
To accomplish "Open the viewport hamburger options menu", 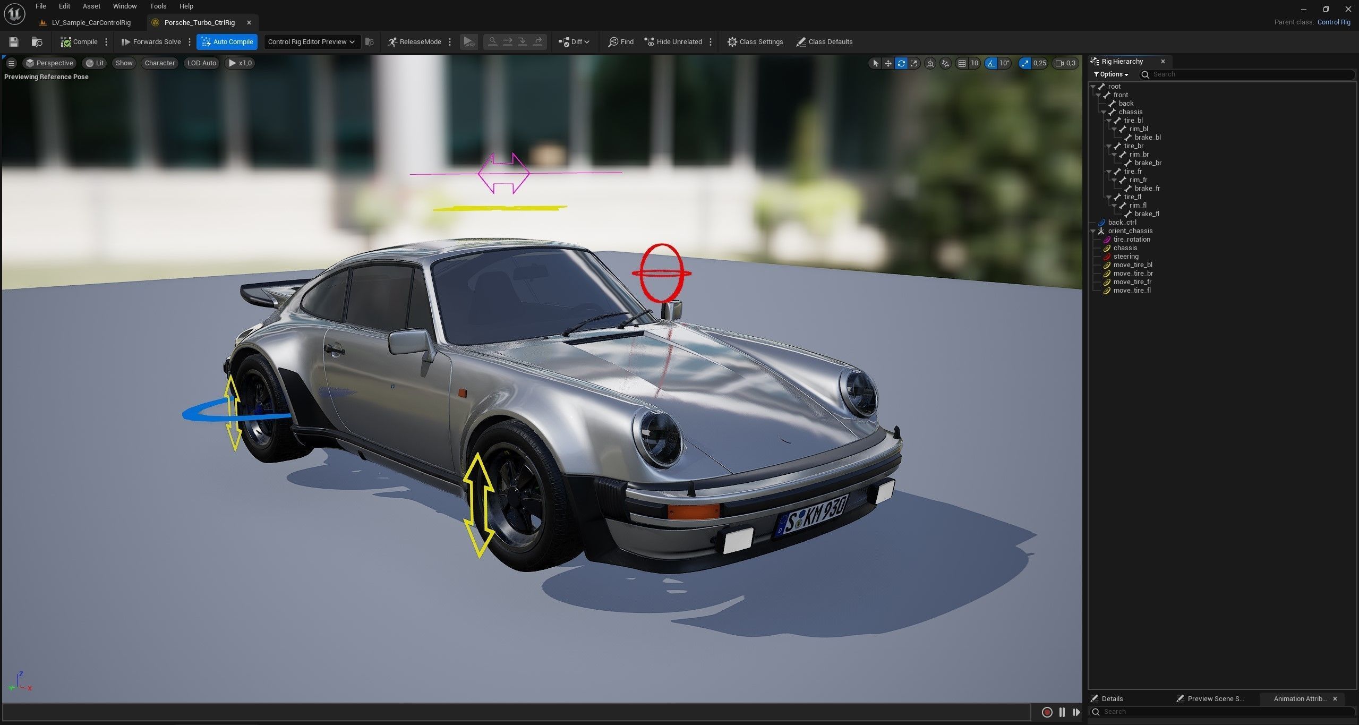I will coord(11,63).
